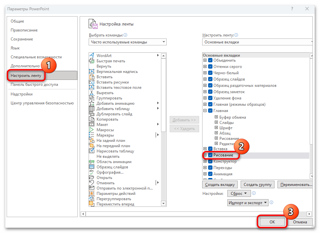Select the Добавить анимацию star icon
The width and height of the screenshot is (320, 233).
(x=92, y=103)
